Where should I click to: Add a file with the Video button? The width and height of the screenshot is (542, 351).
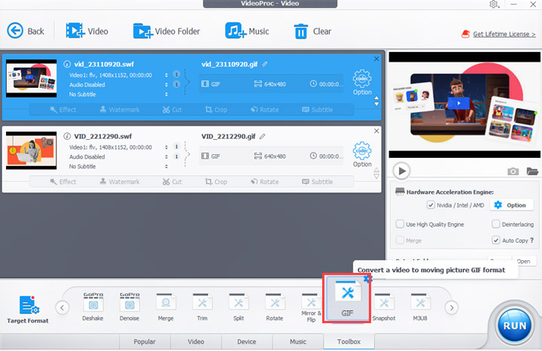pos(87,31)
